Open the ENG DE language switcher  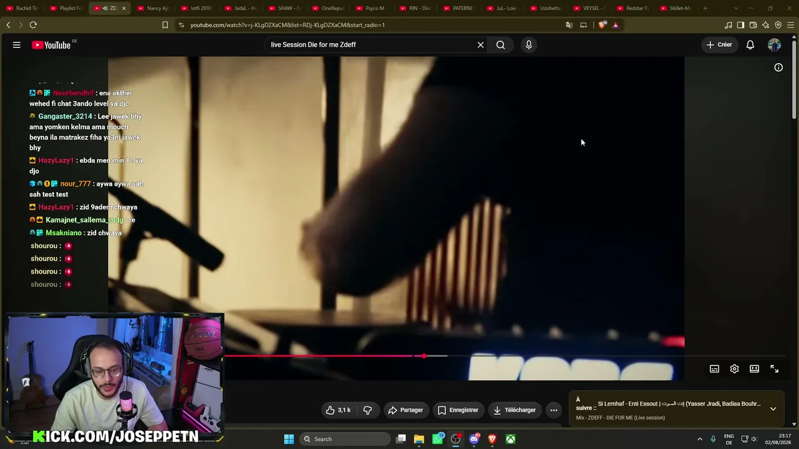(x=729, y=439)
